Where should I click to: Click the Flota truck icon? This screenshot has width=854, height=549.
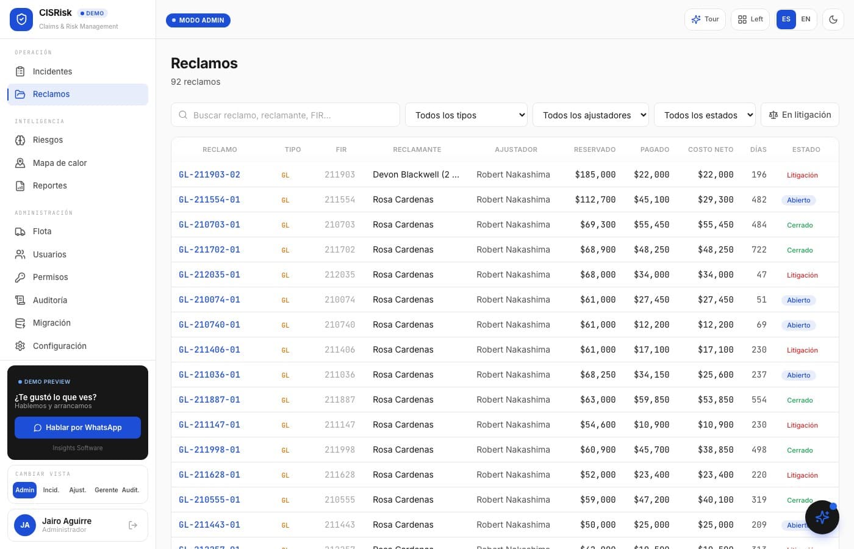(x=20, y=231)
